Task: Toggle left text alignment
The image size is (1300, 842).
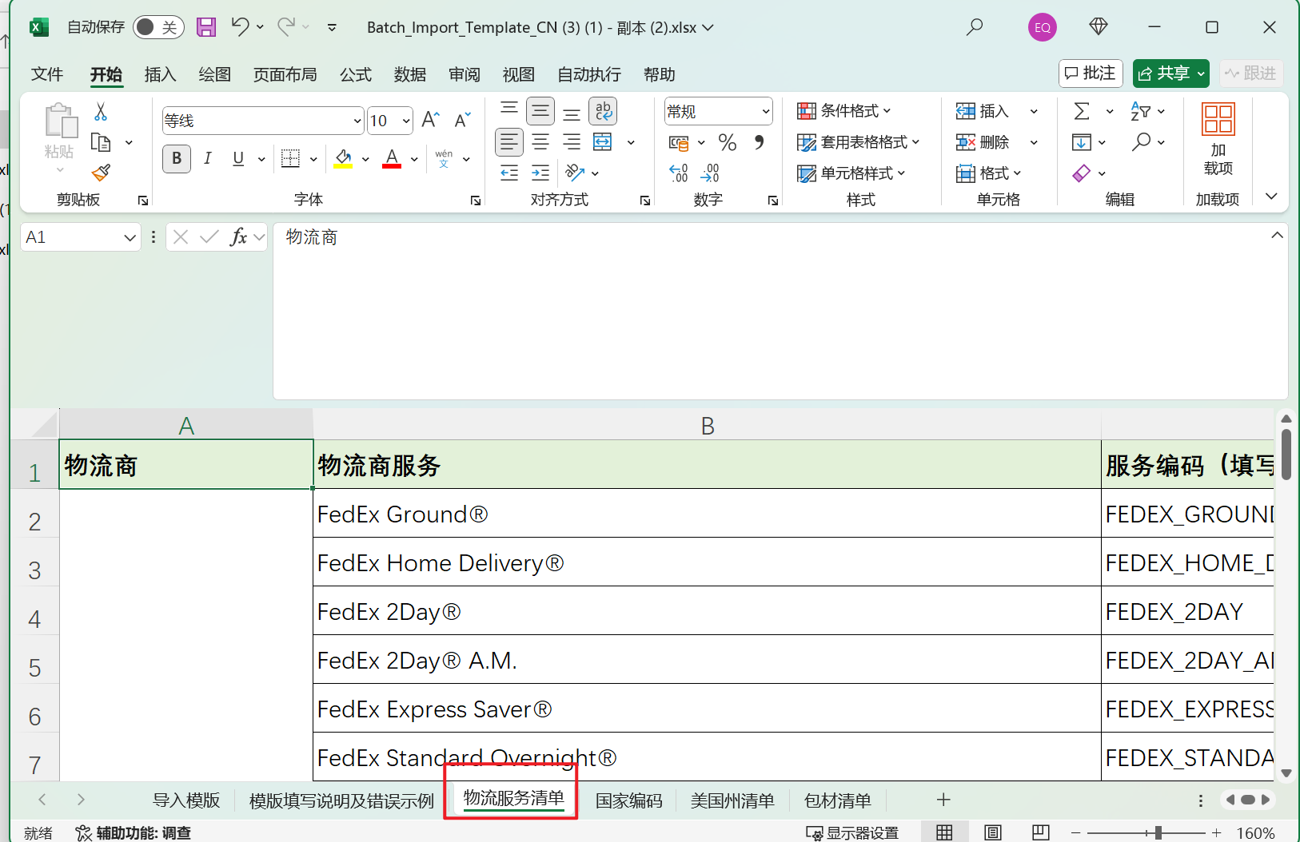Action: (x=509, y=142)
